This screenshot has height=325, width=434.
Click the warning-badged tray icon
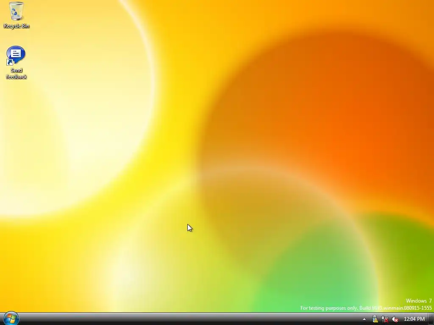(375, 319)
